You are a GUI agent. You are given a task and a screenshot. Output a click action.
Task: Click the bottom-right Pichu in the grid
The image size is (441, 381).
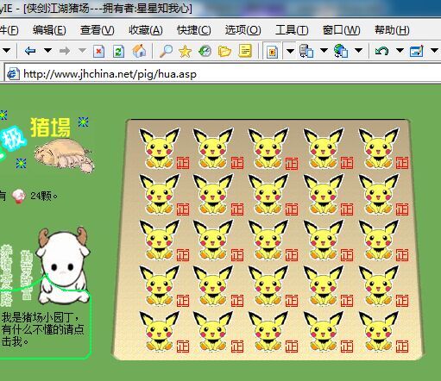point(378,331)
